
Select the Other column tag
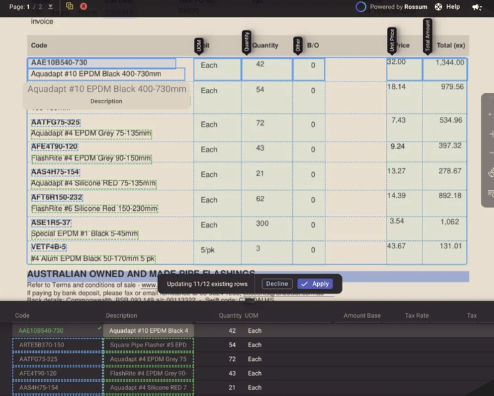pos(298,46)
